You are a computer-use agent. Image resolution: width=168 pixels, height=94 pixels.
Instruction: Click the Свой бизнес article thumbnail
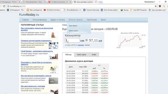pyautogui.click(x=54, y=56)
